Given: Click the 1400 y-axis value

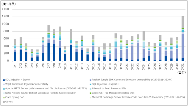Looking at the screenshot, I should point(5,9).
